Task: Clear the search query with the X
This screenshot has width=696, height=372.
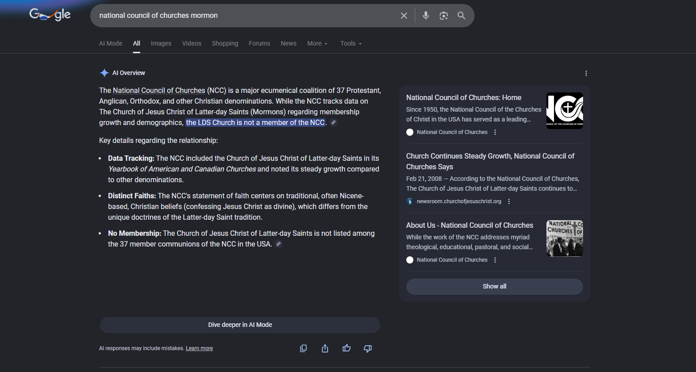Action: point(404,16)
